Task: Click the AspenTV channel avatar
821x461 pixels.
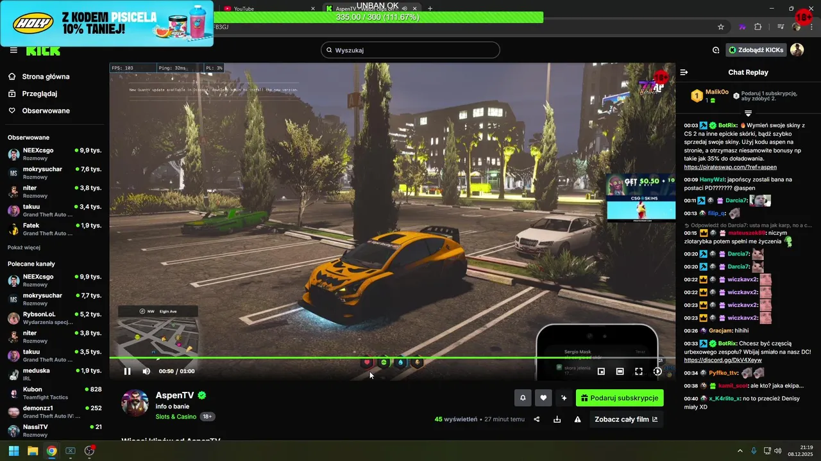Action: click(x=135, y=403)
